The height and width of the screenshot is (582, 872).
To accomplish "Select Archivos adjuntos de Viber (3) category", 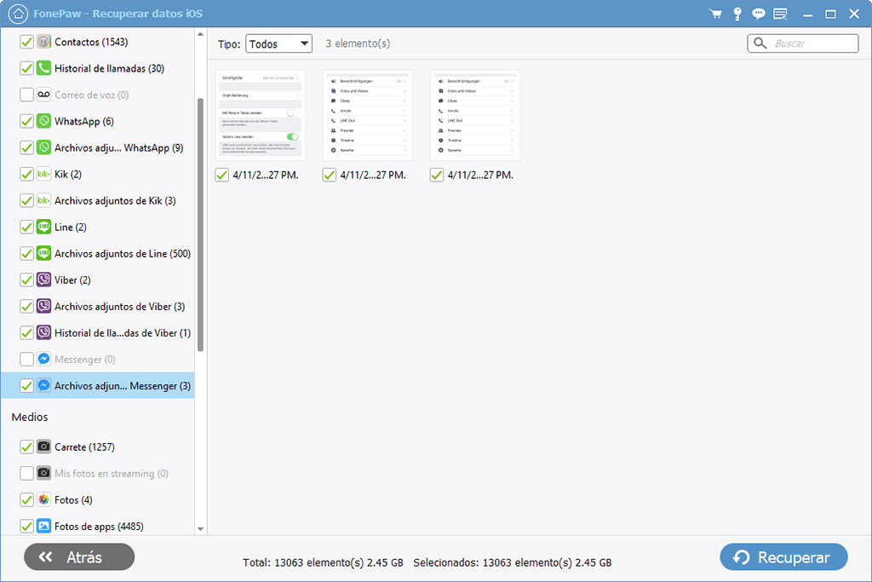I will 98,306.
